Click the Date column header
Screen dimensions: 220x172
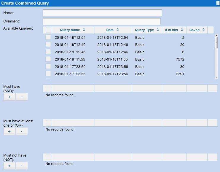point(113,30)
